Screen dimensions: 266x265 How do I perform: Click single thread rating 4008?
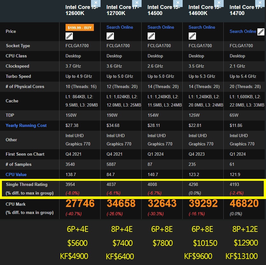[152, 184]
